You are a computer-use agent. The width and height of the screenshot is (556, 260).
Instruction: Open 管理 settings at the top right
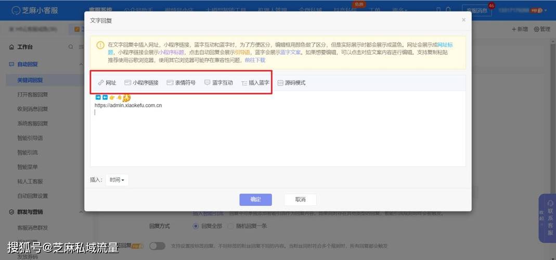pos(542,29)
